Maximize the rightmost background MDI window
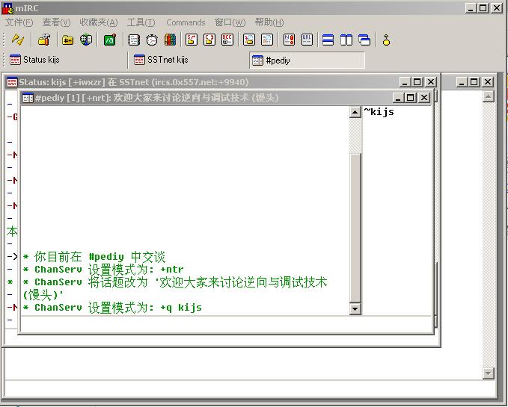Viewport: 508px width, 407px height. (x=474, y=82)
